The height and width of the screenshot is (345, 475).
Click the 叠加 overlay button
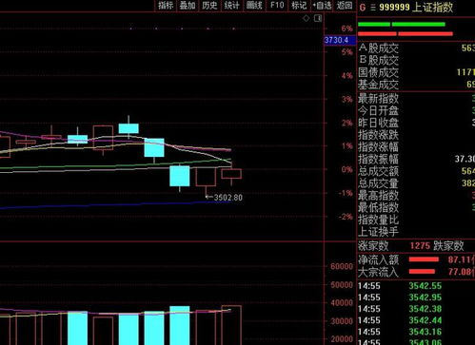pos(188,6)
